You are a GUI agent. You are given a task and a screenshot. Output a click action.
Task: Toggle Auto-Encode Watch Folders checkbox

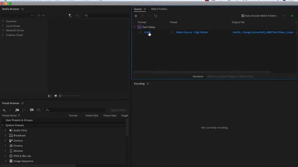click(x=243, y=16)
